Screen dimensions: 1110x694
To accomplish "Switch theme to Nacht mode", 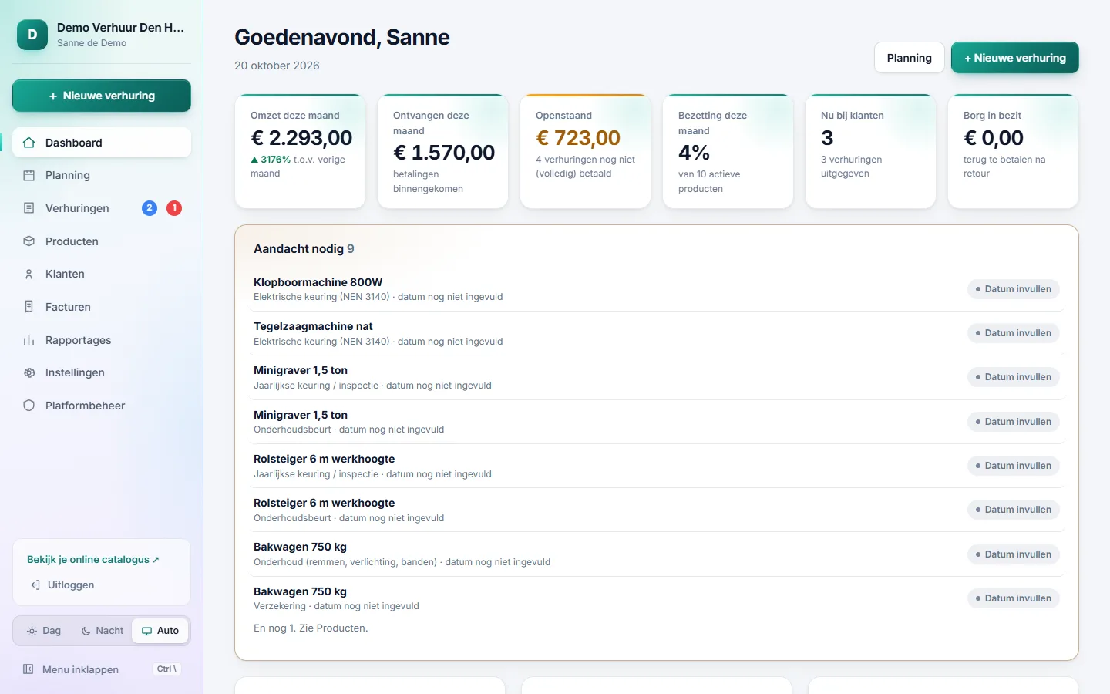I will pos(103,631).
